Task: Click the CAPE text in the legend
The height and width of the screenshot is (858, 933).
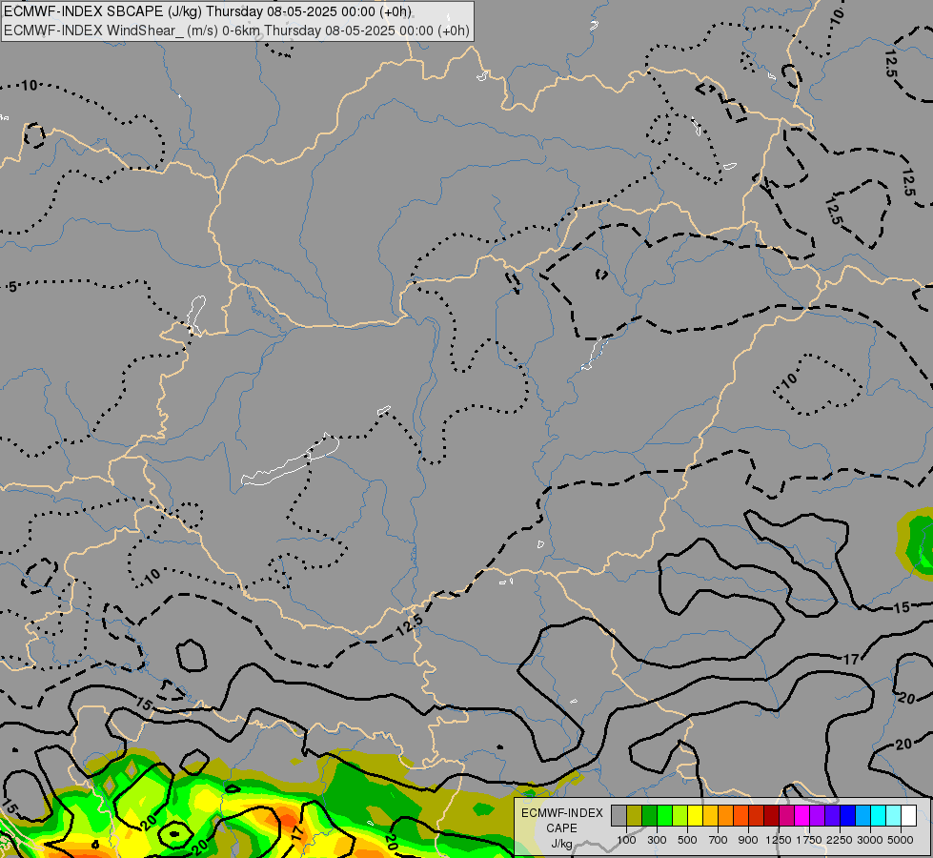Action: tap(561, 828)
